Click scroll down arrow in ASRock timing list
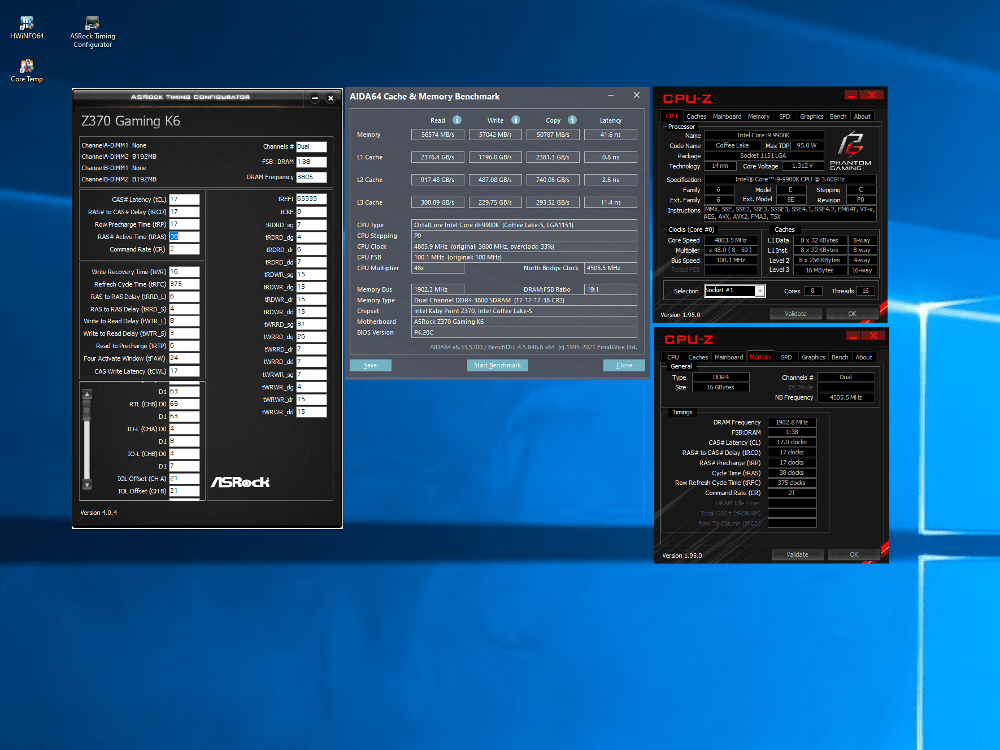The height and width of the screenshot is (750, 1000). click(87, 484)
